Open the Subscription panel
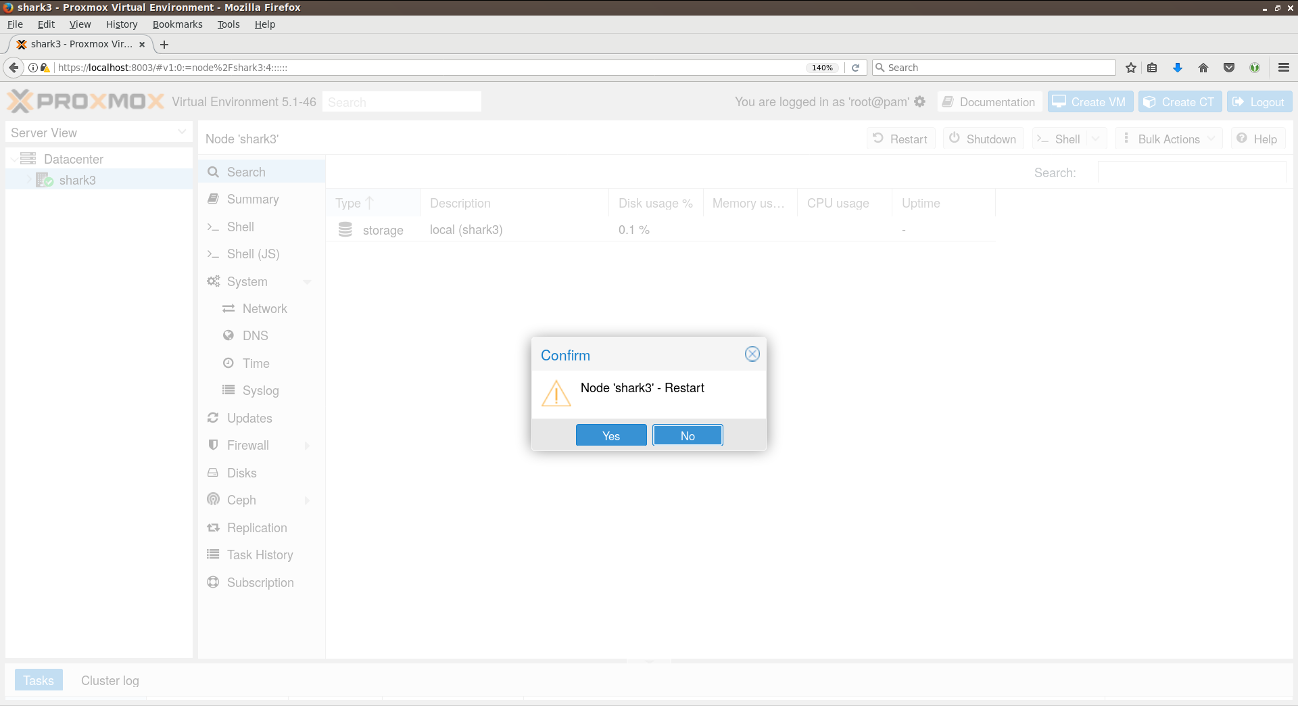The width and height of the screenshot is (1298, 706). pos(262,582)
